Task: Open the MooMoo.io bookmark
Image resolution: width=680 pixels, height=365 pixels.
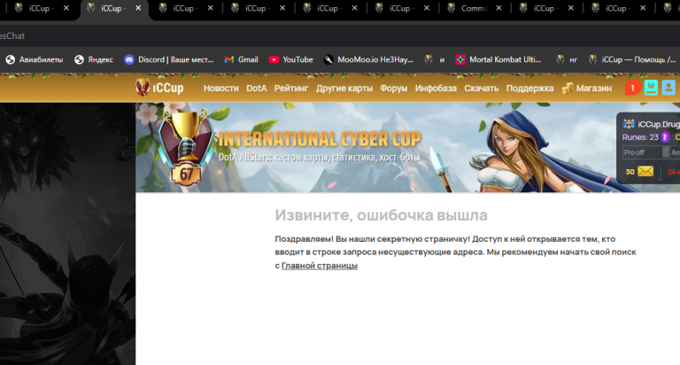Action: click(368, 60)
